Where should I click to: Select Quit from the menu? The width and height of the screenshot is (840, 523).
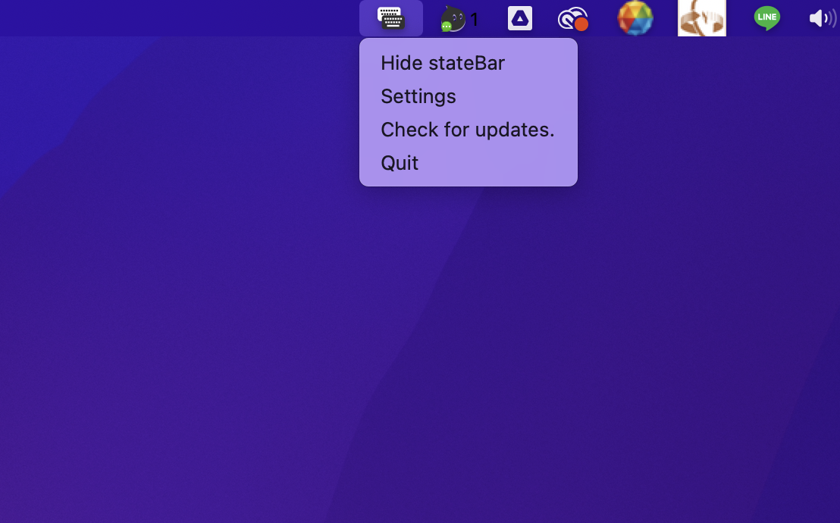click(469, 162)
